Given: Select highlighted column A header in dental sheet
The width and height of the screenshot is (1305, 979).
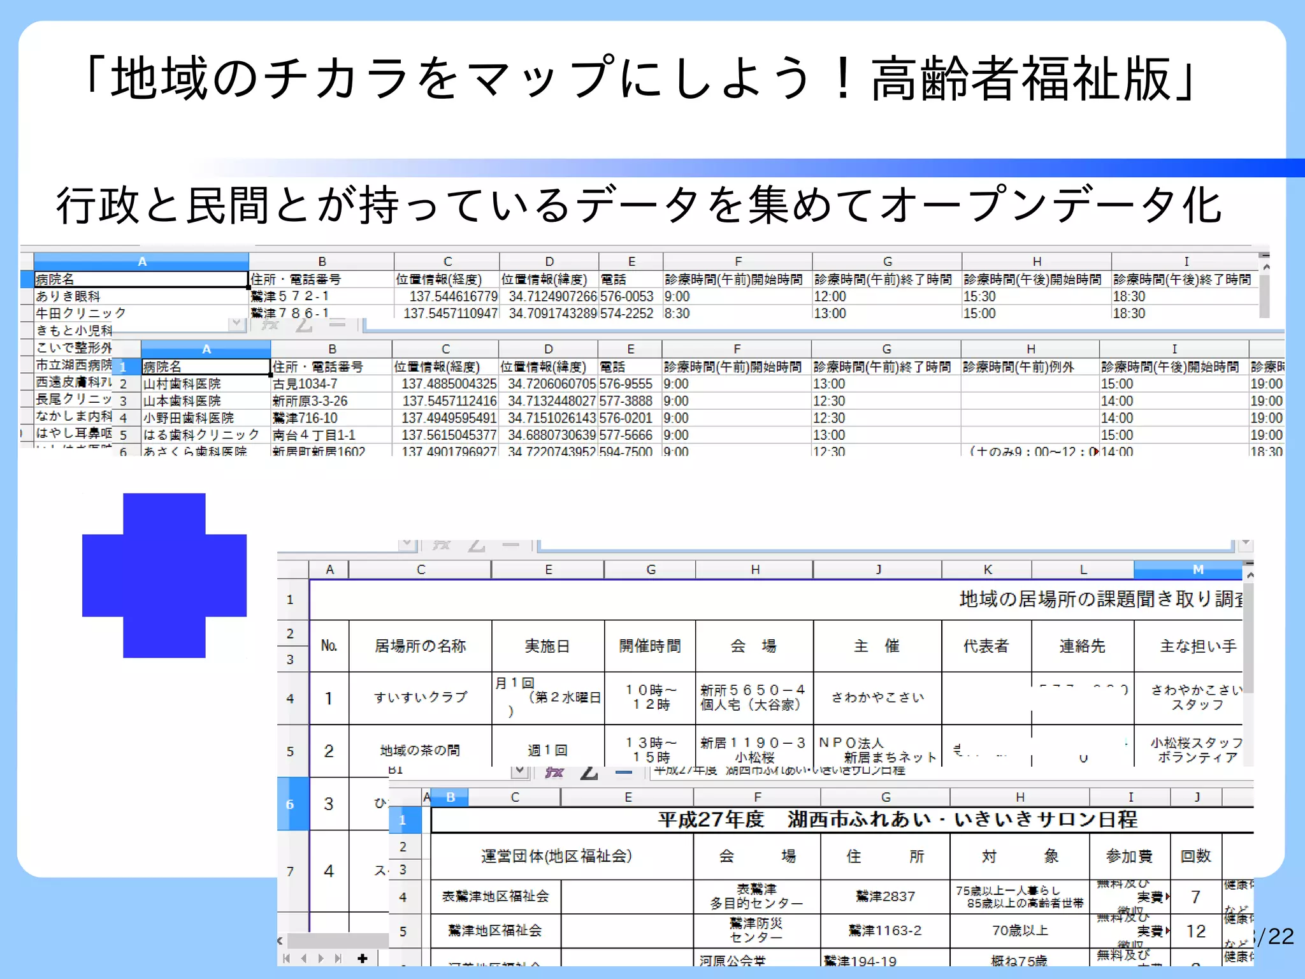Looking at the screenshot, I should 206,349.
